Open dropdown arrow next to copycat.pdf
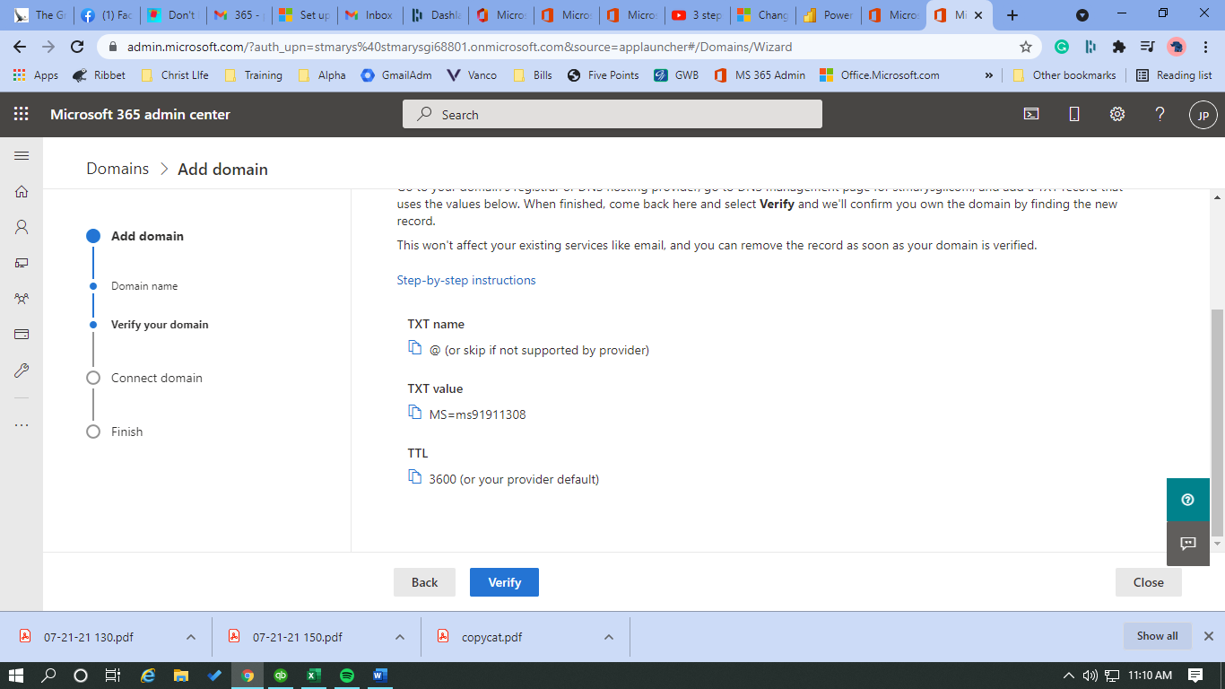Image resolution: width=1225 pixels, height=689 pixels. coord(609,637)
